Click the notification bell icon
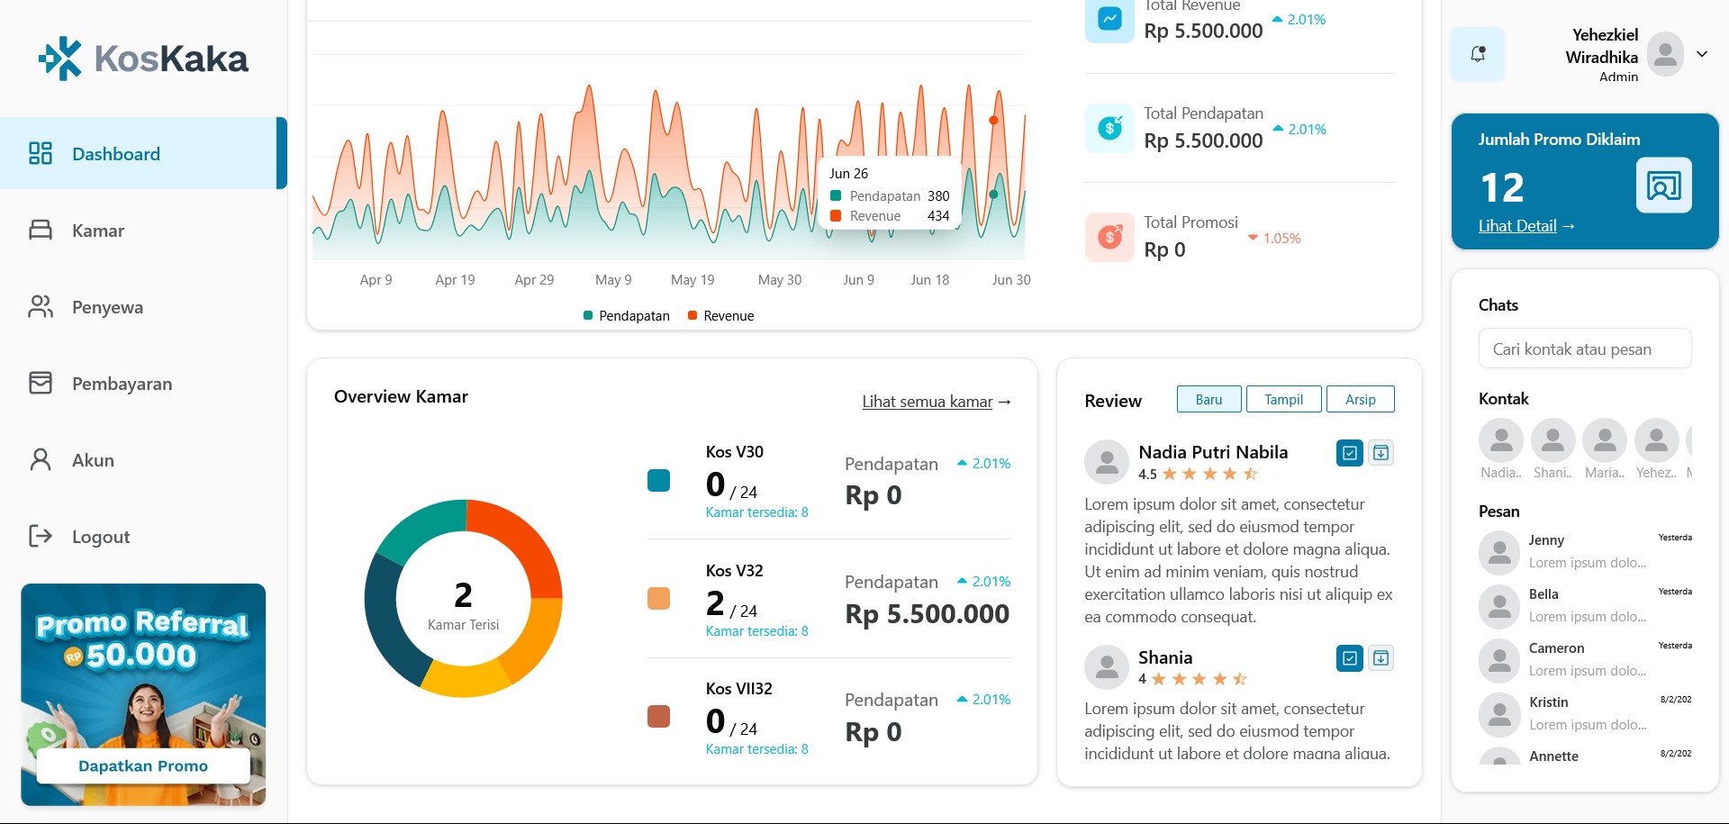1729x824 pixels. (1478, 54)
